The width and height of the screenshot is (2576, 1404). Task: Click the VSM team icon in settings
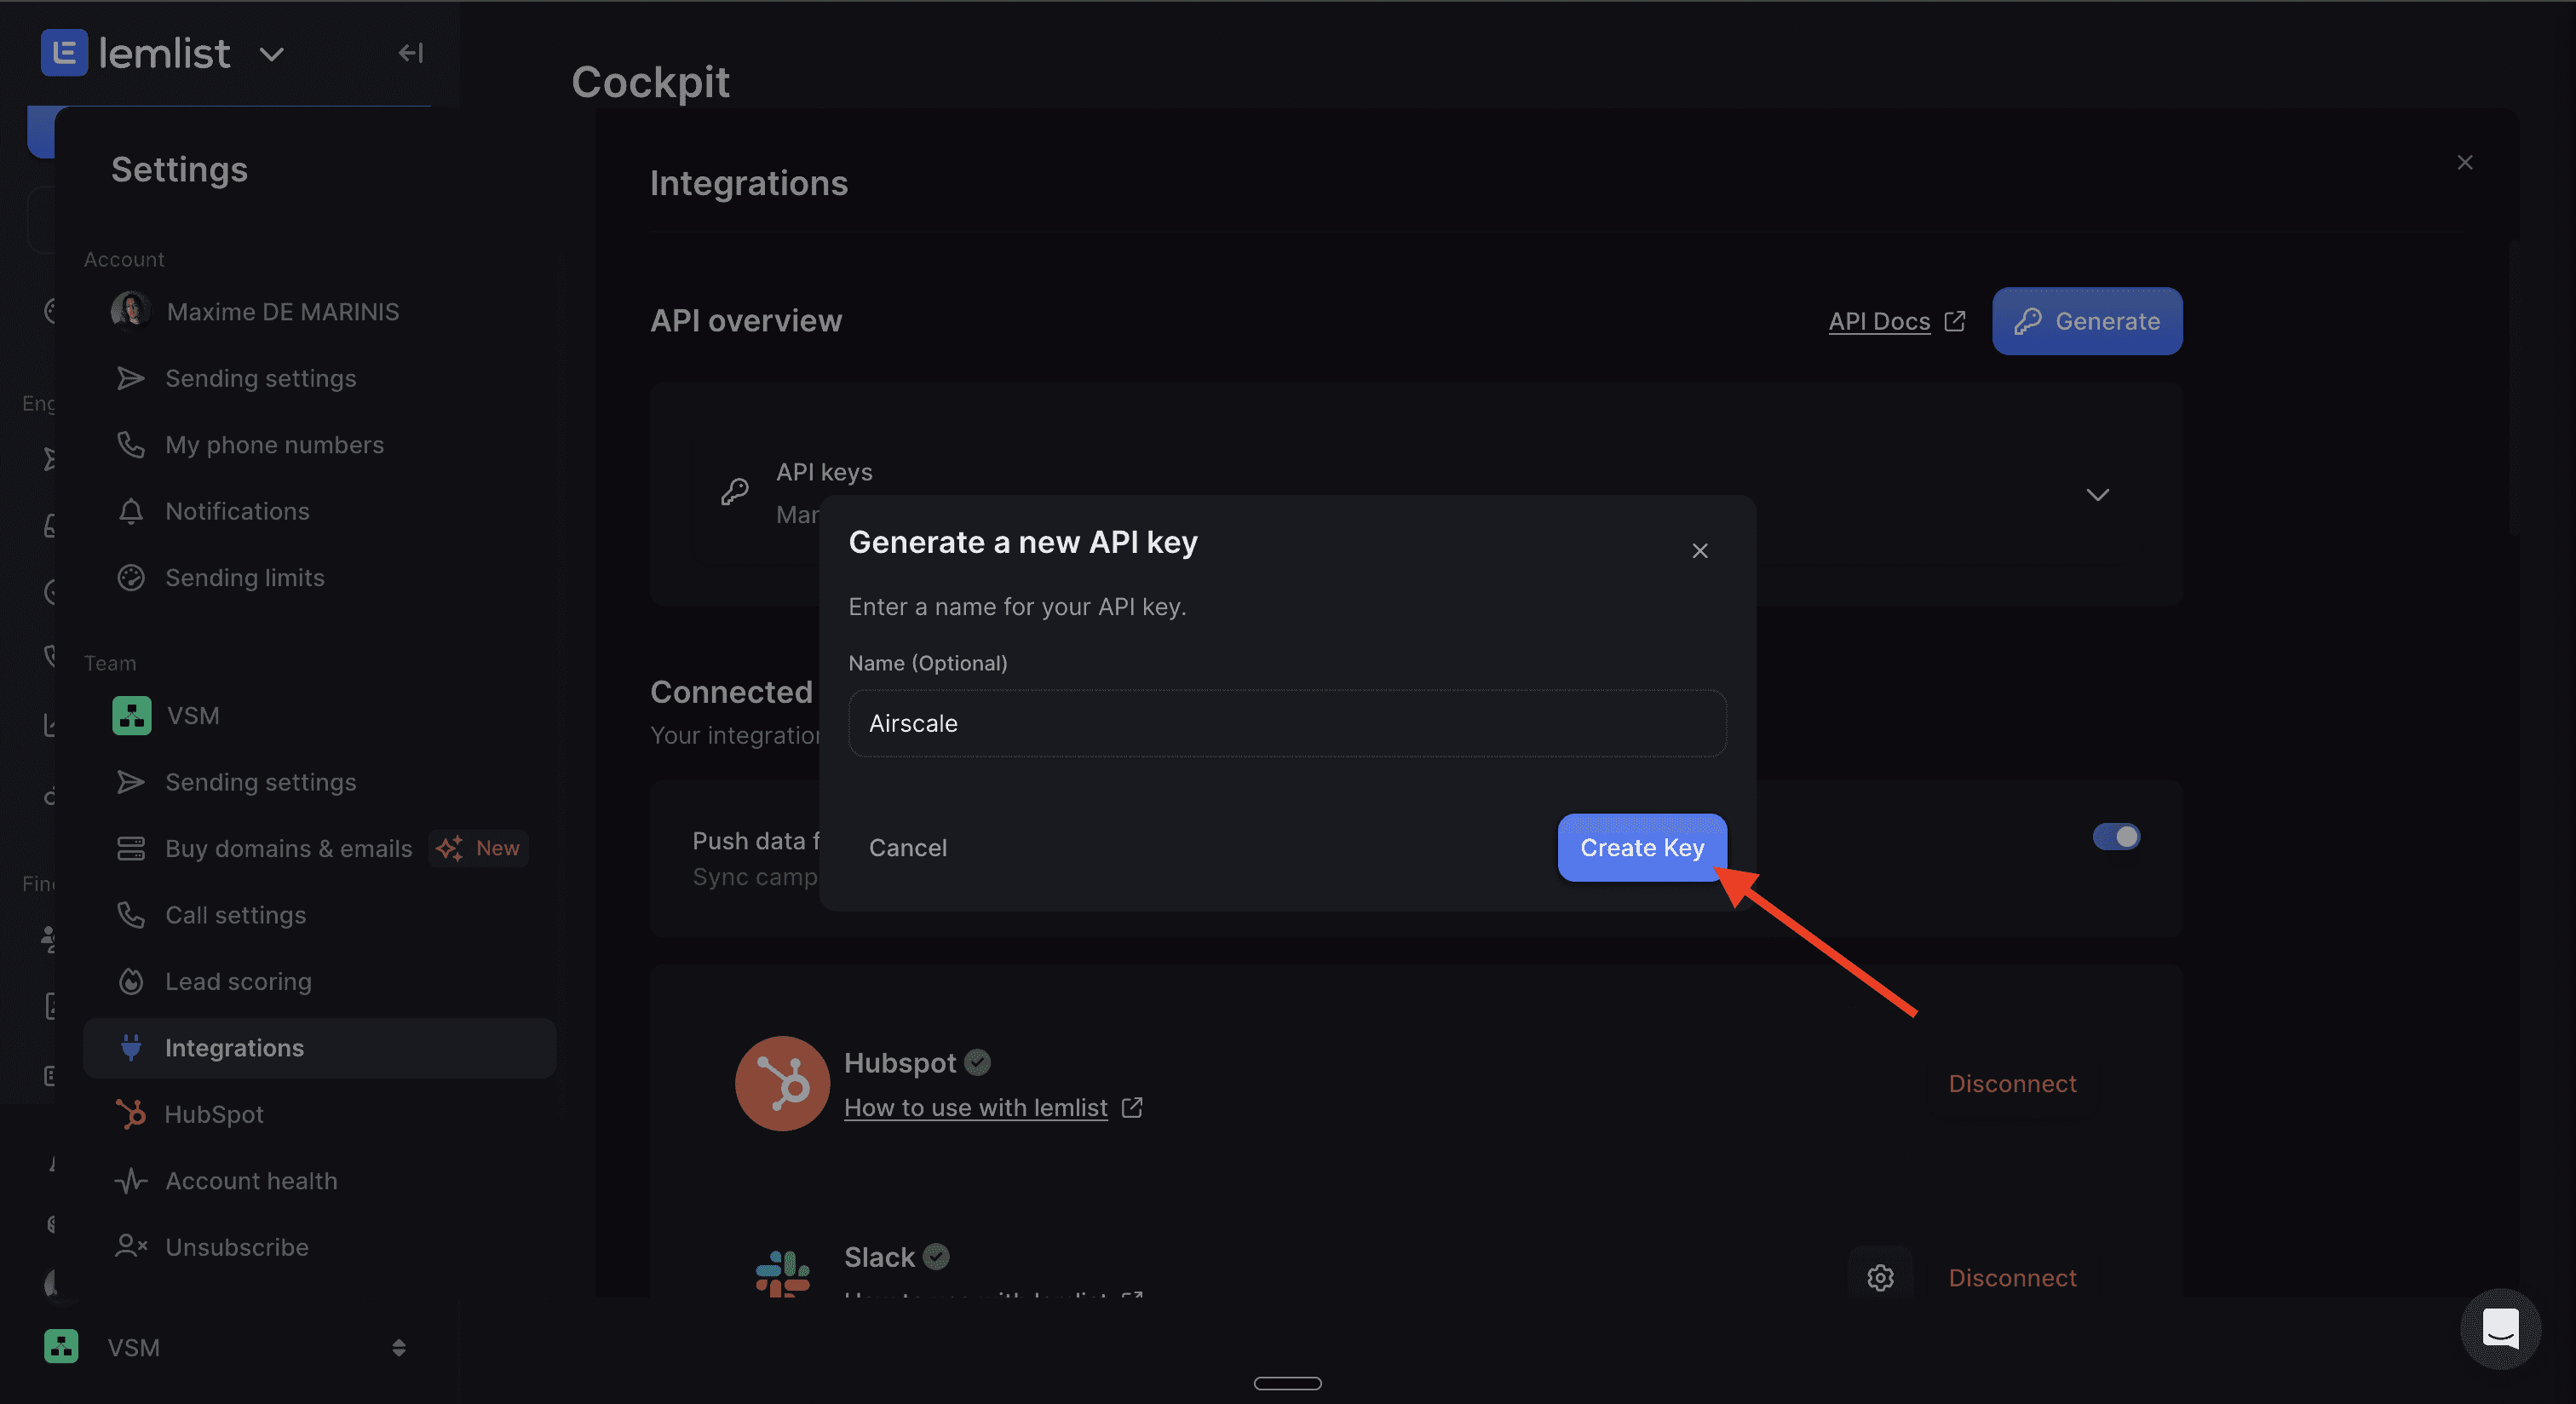point(132,716)
